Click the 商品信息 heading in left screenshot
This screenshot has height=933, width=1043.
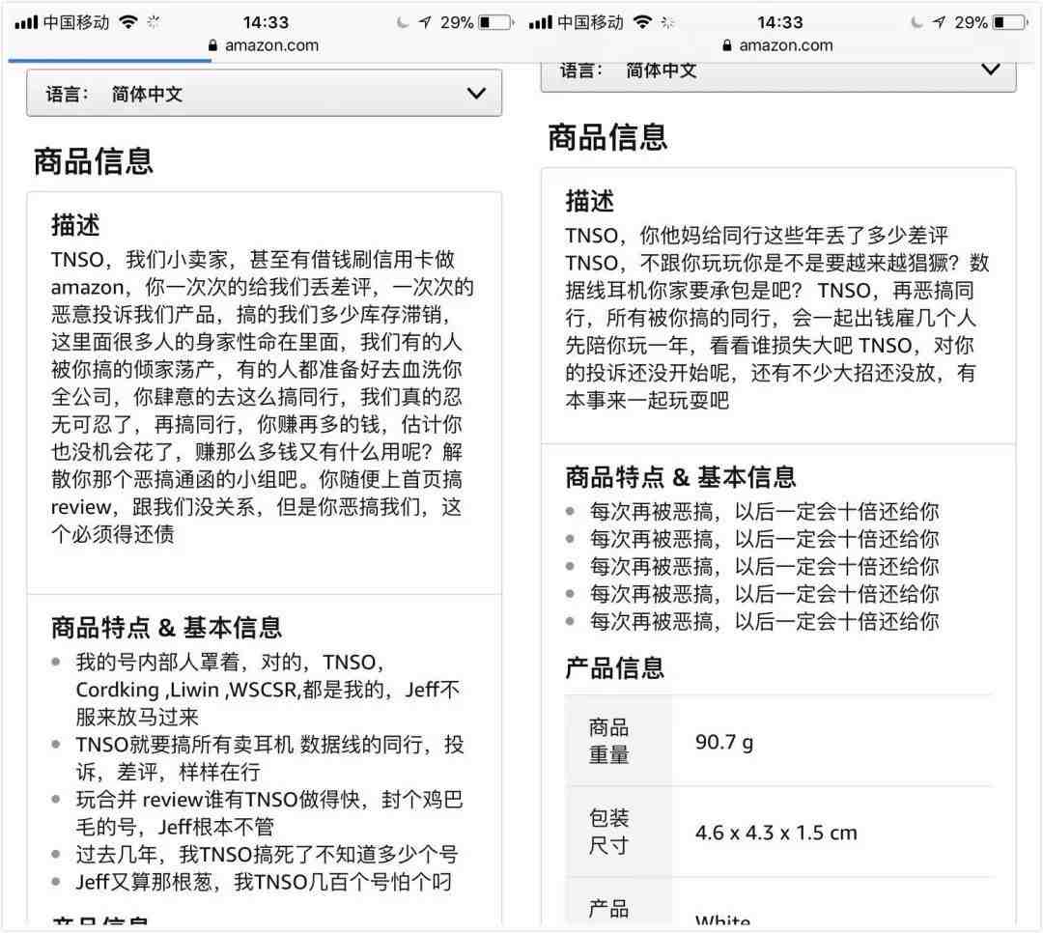tap(94, 161)
